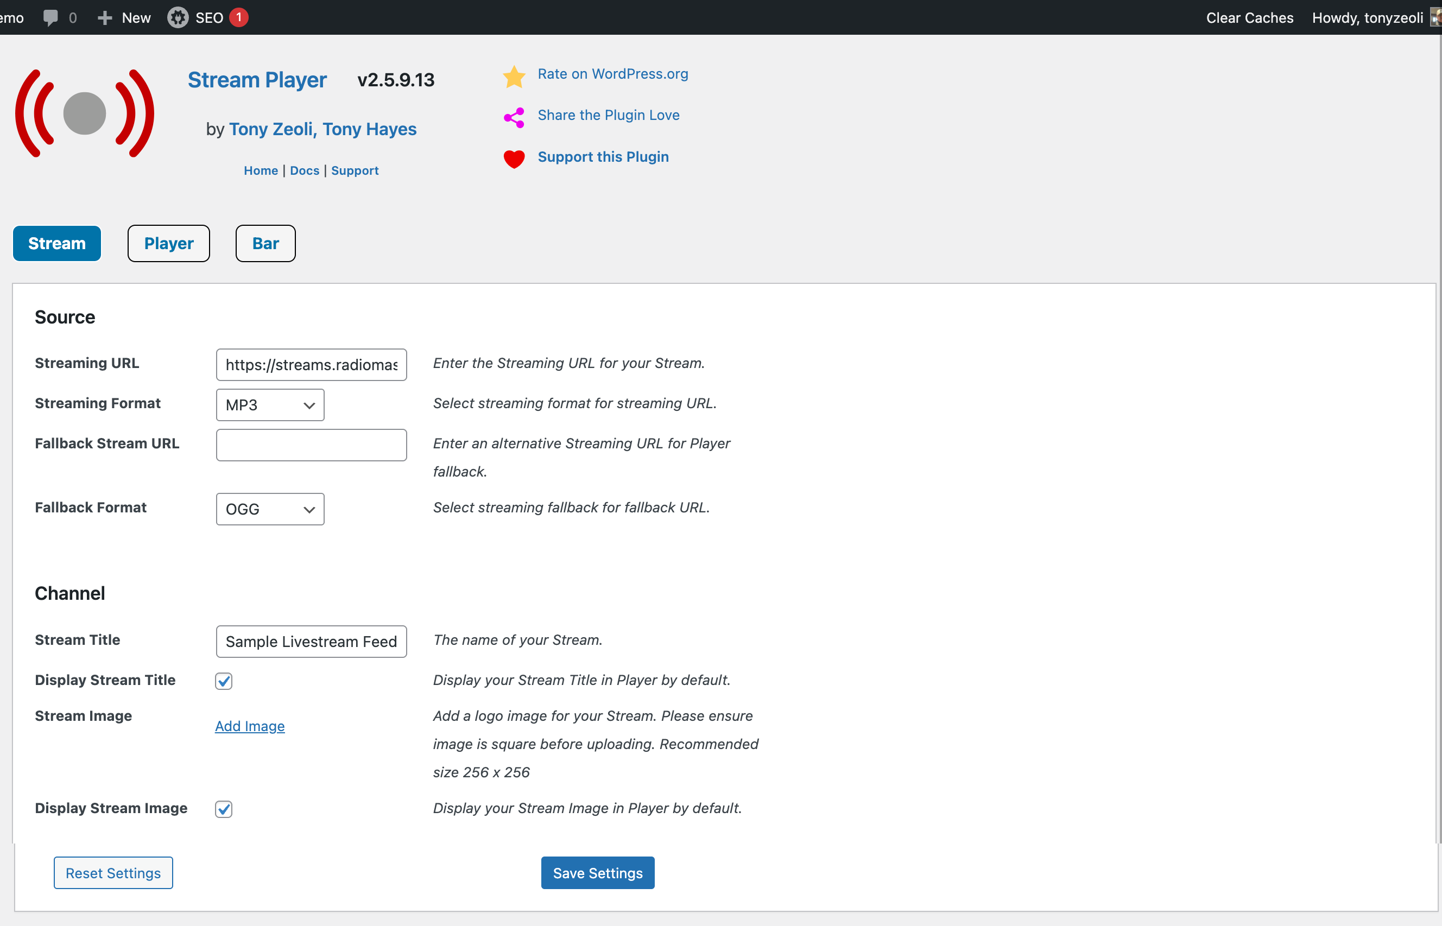Click the Stream Player broadcast logo icon

85,113
